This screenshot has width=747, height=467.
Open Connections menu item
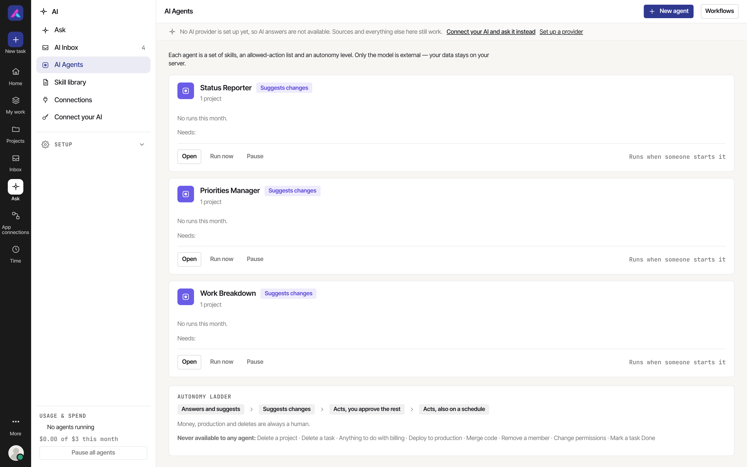click(93, 100)
